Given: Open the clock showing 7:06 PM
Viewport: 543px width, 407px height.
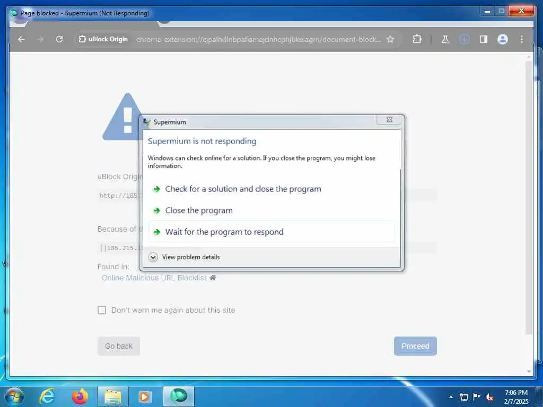Looking at the screenshot, I should (x=516, y=396).
